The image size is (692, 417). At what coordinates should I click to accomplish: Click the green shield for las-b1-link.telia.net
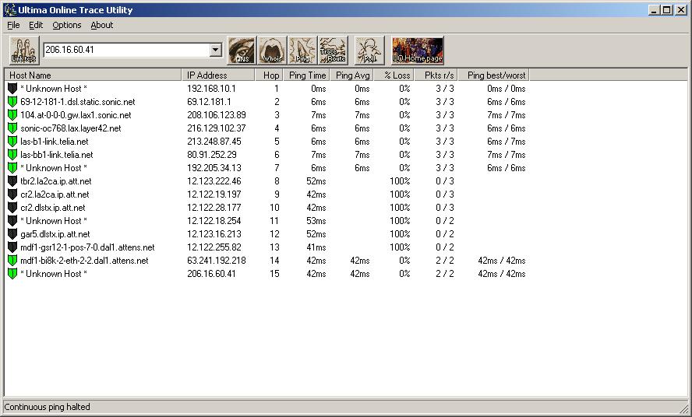[12, 142]
